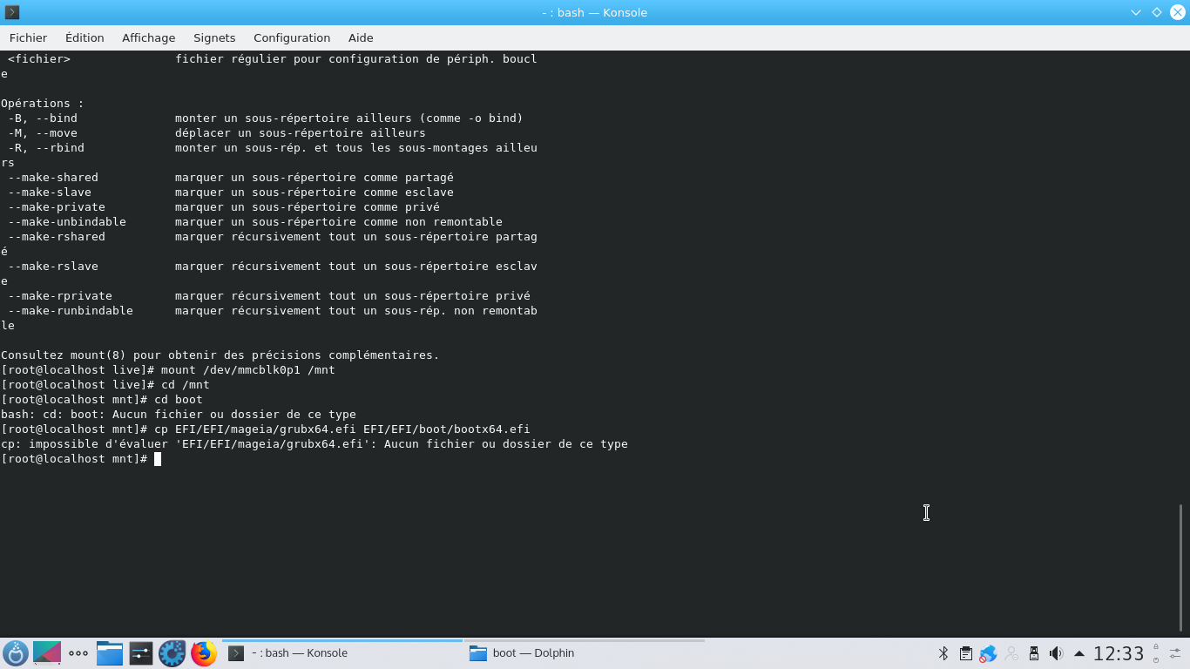Screen dimensions: 1190x669
Task: Open the clipboard tray icon
Action: point(966,653)
